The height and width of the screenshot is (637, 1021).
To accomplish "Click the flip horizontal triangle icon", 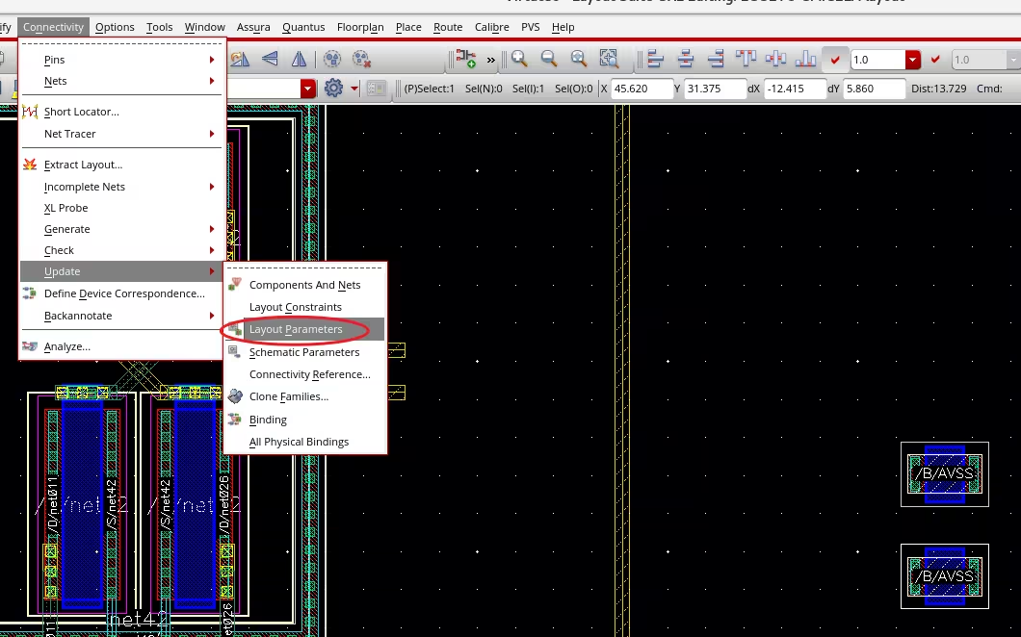I will pyautogui.click(x=271, y=60).
